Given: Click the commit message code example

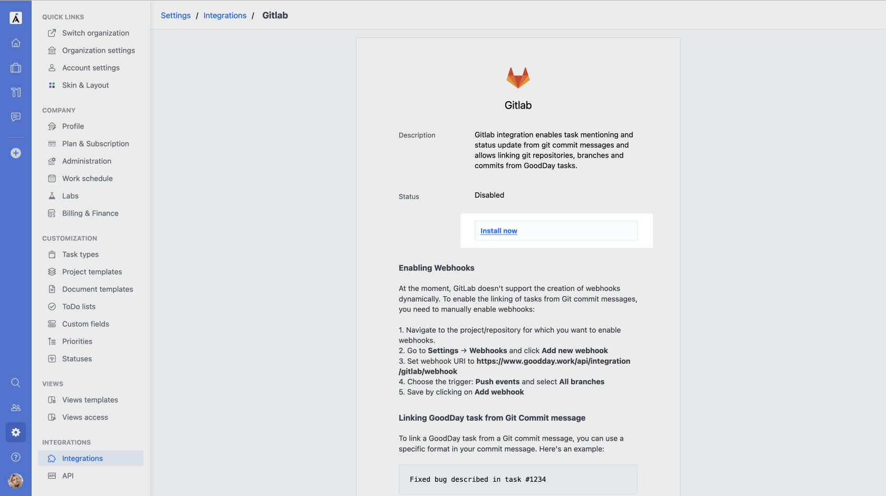Looking at the screenshot, I should click(x=518, y=479).
